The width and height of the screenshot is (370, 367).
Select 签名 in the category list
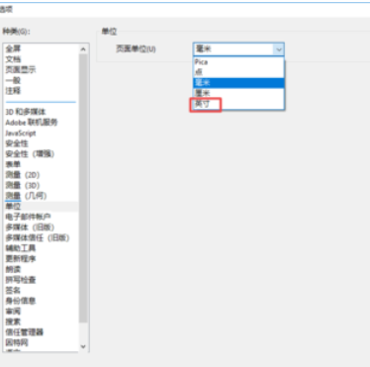click(x=13, y=290)
